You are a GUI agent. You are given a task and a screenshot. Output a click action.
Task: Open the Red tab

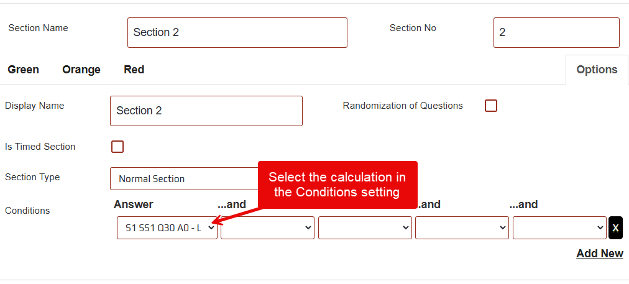click(134, 70)
